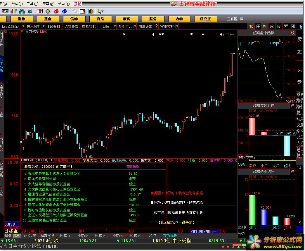Open the binoculars search tool
This screenshot has height=251, width=305.
pyautogui.click(x=22, y=11)
